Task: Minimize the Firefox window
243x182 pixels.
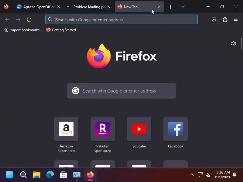Action: [208, 7]
